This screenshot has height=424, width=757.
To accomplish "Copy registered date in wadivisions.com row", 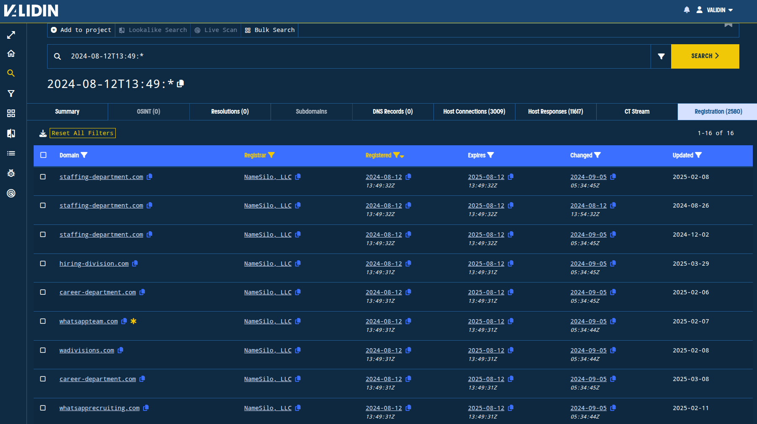I will 408,350.
